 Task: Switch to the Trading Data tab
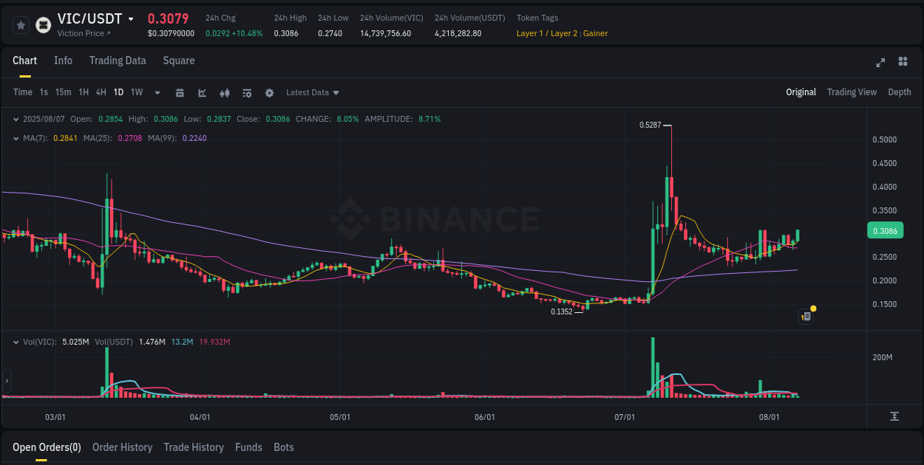coord(118,61)
